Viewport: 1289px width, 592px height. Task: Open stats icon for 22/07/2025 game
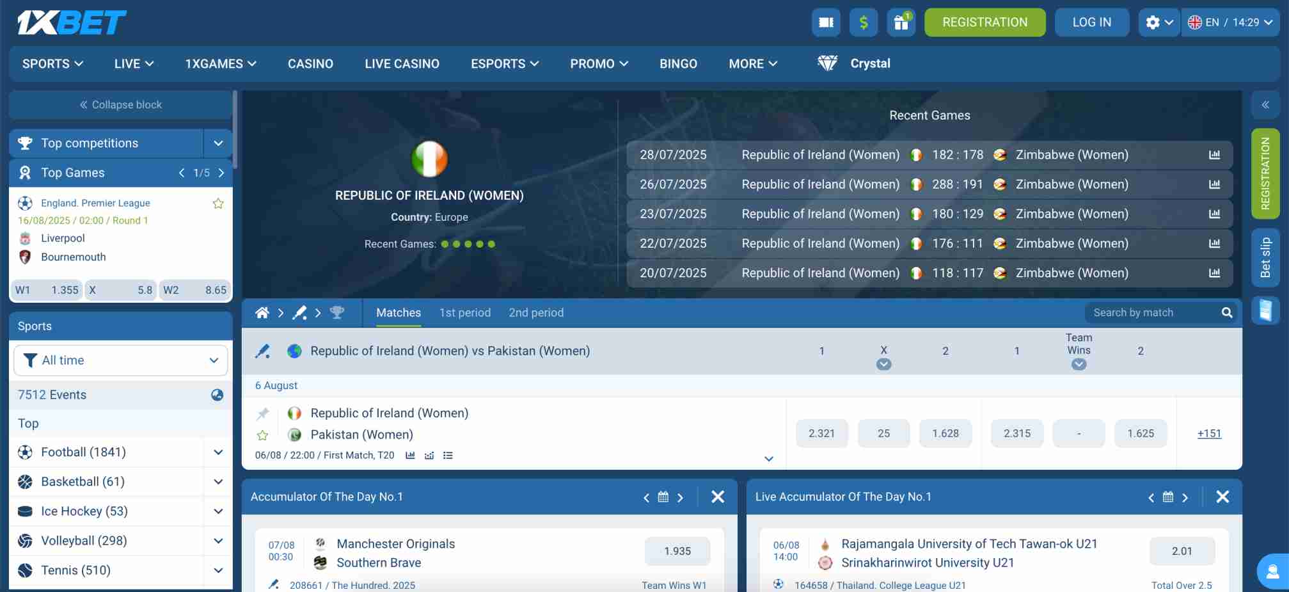click(1214, 243)
